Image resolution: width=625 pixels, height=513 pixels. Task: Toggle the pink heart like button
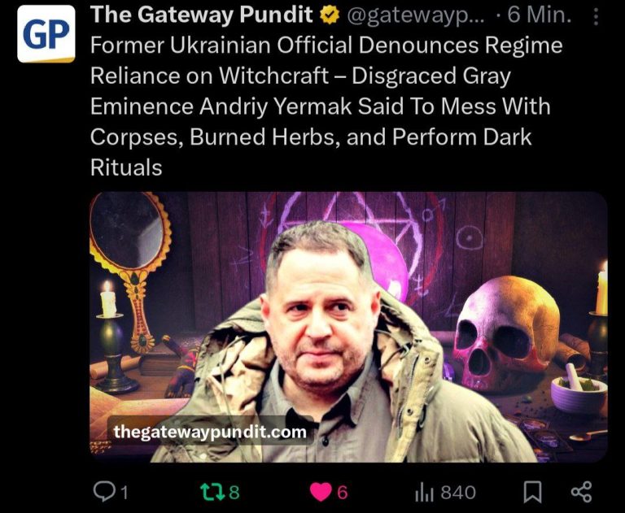pos(321,492)
